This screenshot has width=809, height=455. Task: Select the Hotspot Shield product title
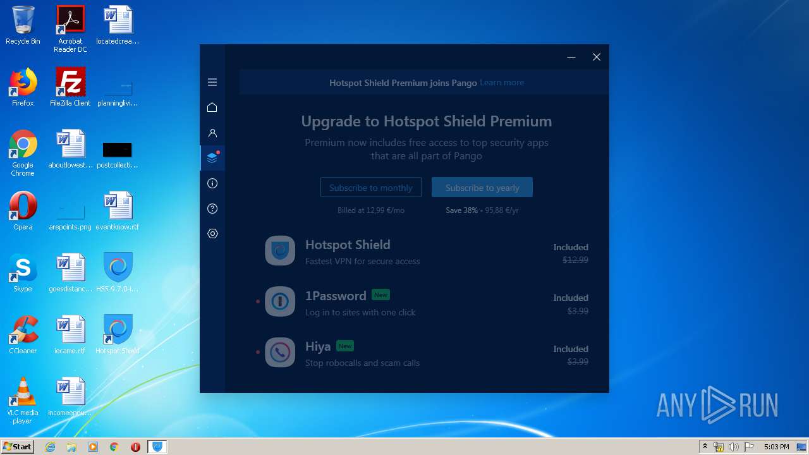coord(348,245)
